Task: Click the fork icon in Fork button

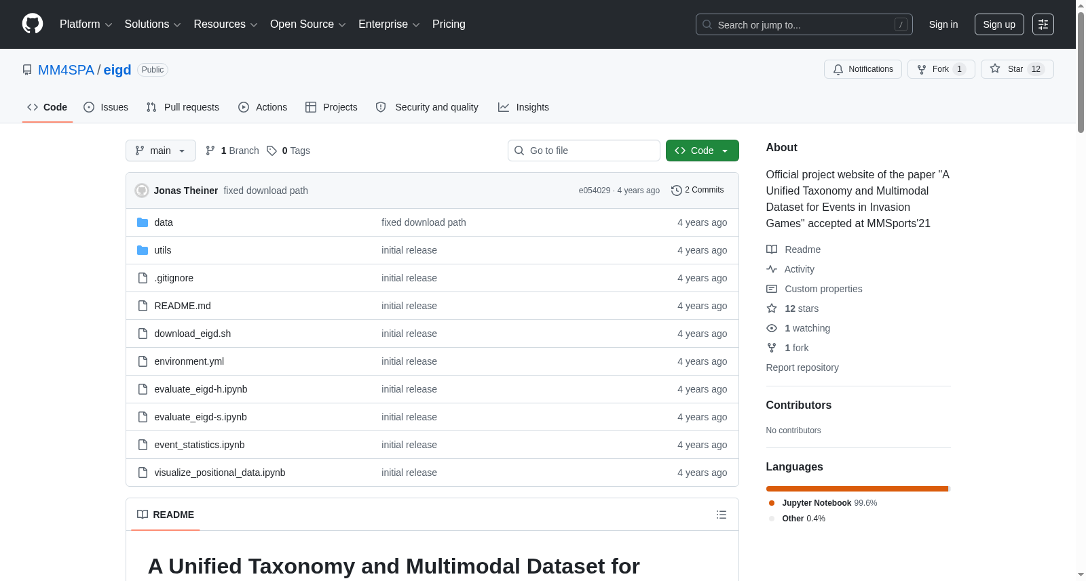Action: (922, 69)
